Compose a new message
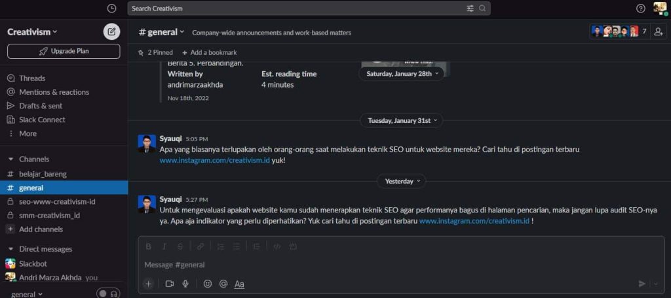671x298 pixels. 111,31
